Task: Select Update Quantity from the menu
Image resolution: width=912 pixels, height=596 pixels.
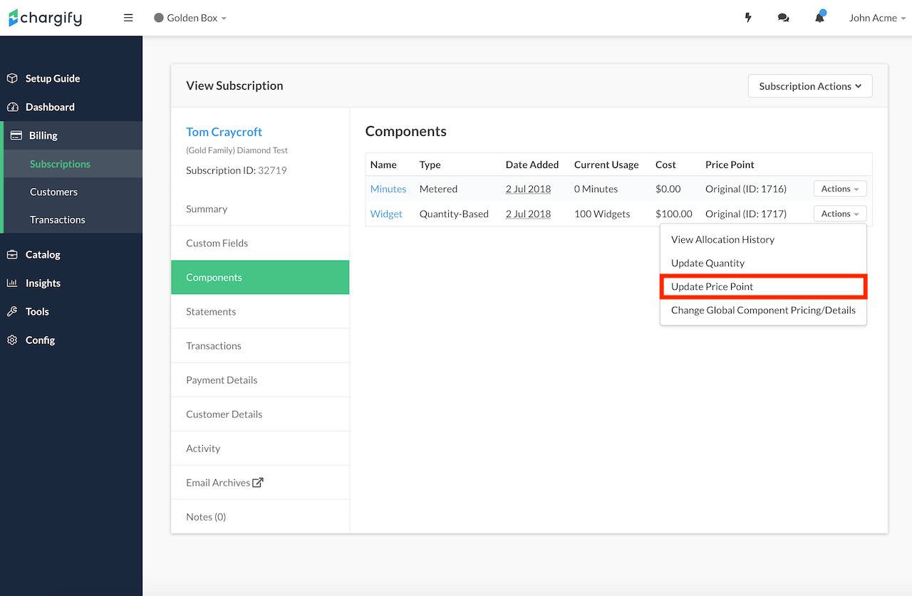Action: 708,263
